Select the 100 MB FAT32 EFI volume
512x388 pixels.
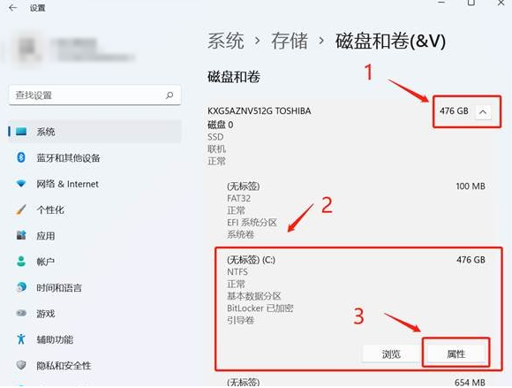(x=356, y=210)
